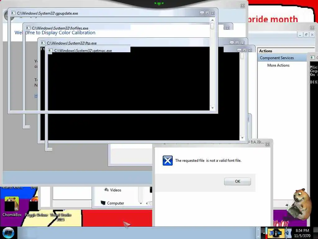Click the forfiles.exe window title icon

[x=28, y=28]
